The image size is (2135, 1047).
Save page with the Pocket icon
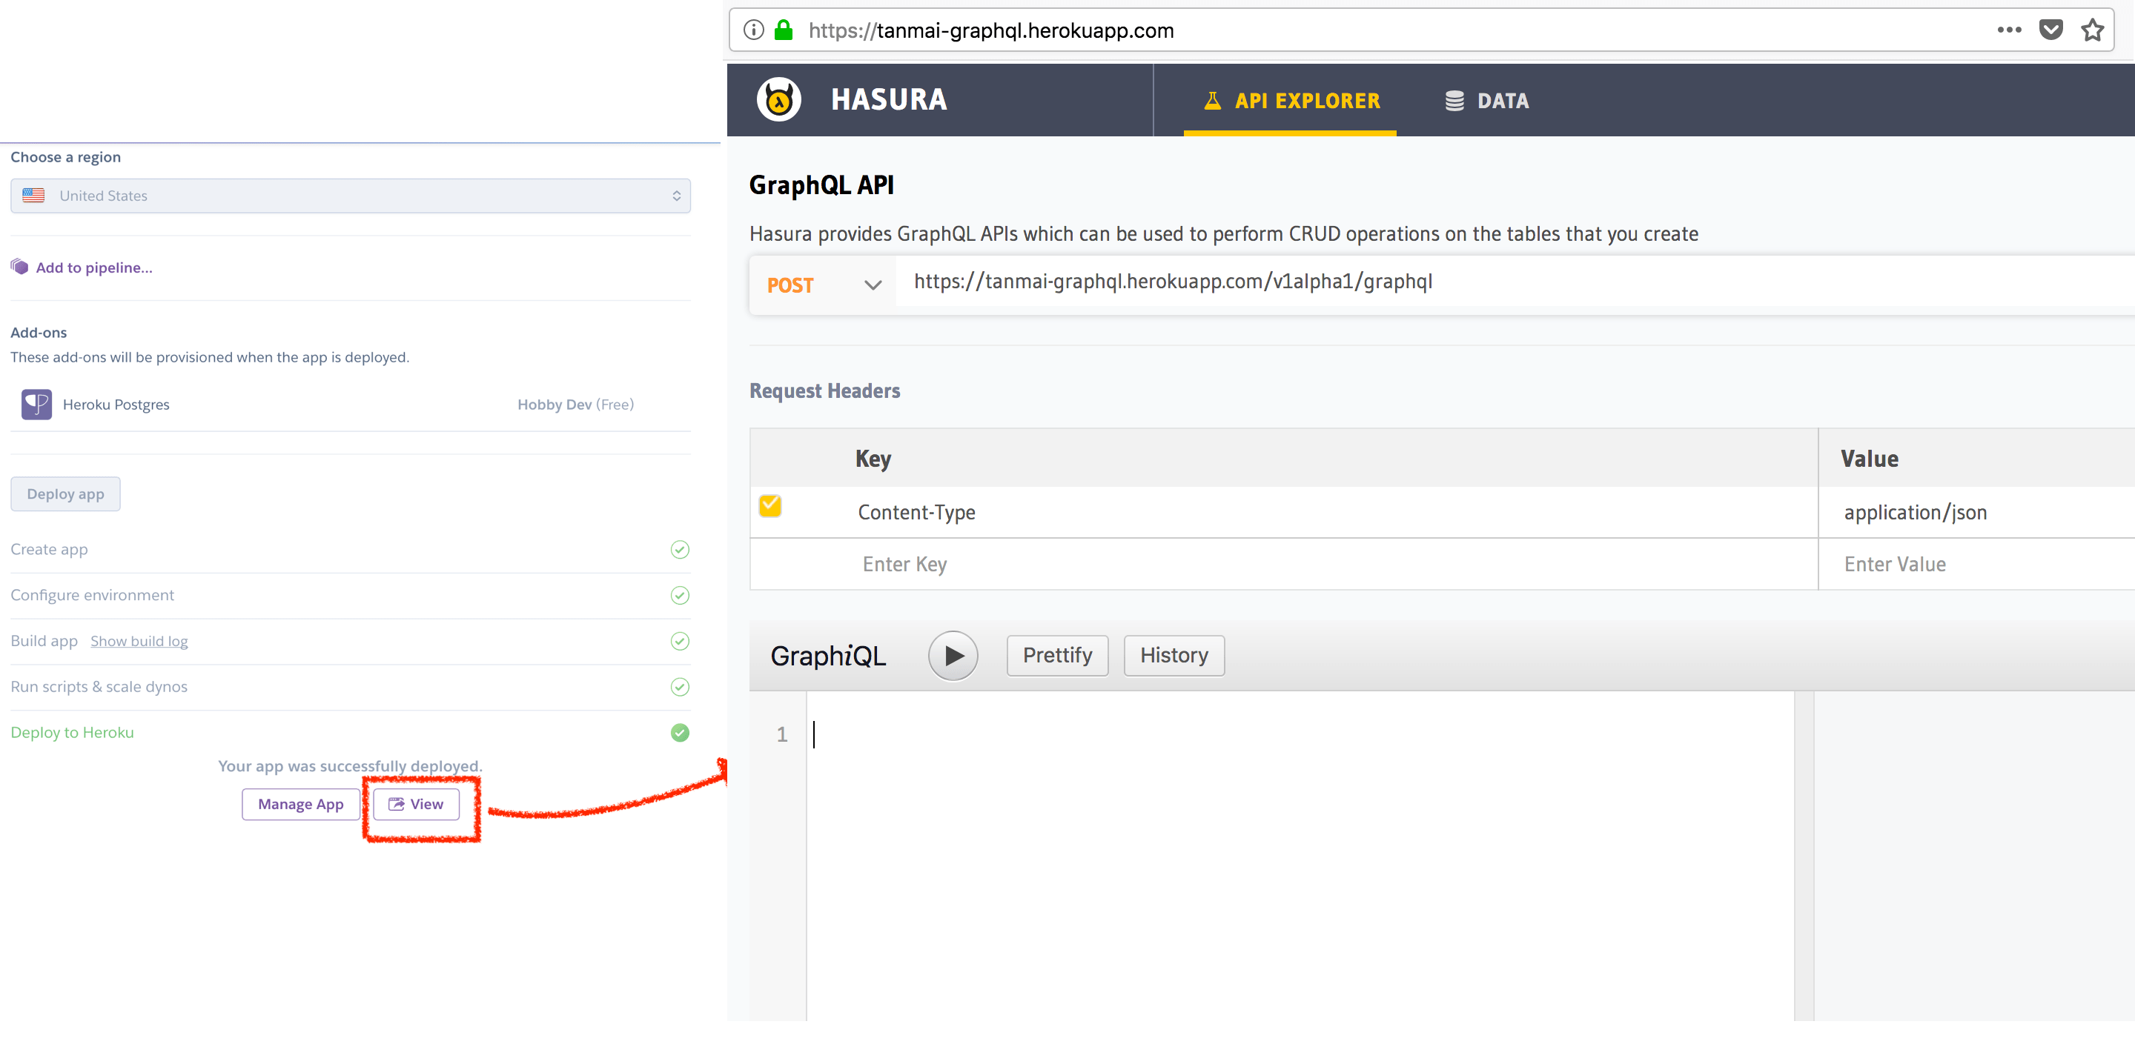tap(2050, 30)
